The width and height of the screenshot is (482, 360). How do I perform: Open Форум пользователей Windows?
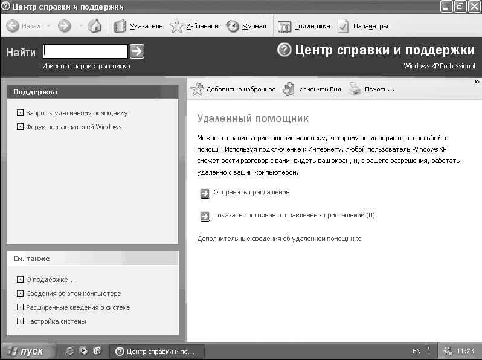[74, 127]
